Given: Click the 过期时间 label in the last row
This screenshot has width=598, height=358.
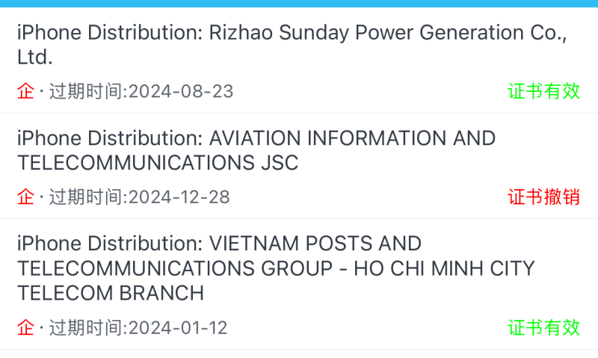Looking at the screenshot, I should 86,328.
